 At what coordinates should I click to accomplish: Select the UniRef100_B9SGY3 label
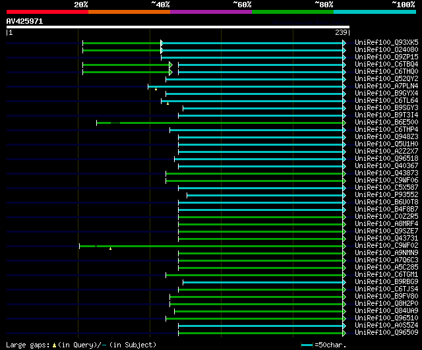coord(386,108)
